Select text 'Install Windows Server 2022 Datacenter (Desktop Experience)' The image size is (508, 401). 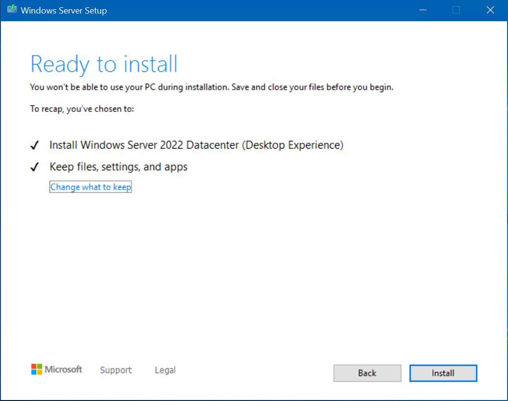tap(196, 145)
